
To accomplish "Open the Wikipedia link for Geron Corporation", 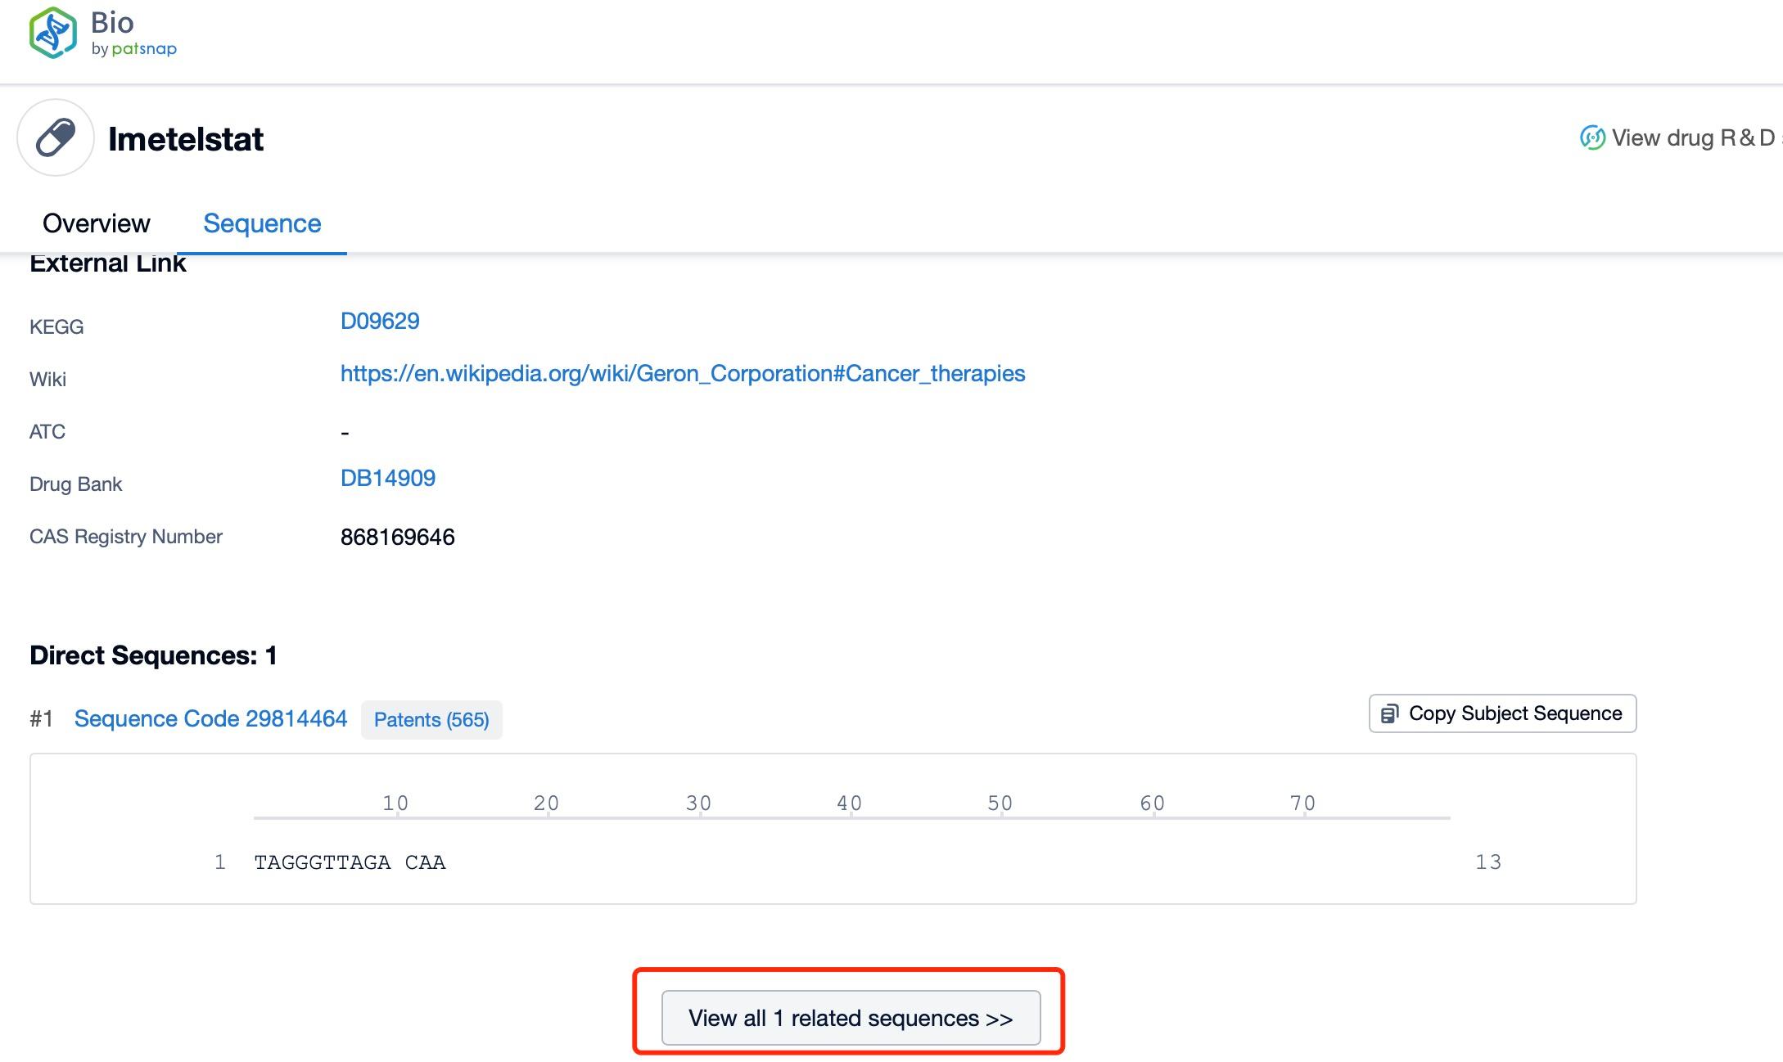I will pyautogui.click(x=683, y=373).
